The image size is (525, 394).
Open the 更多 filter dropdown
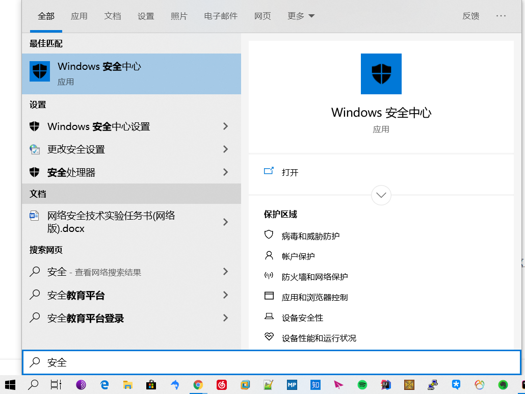pos(301,16)
